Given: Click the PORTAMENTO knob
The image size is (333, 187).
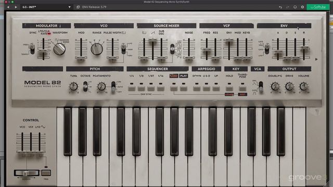Looking at the screenshot, I should (101, 87).
